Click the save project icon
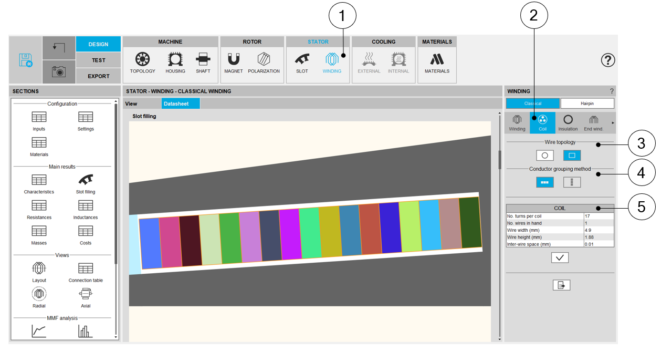The height and width of the screenshot is (351, 661). click(26, 60)
